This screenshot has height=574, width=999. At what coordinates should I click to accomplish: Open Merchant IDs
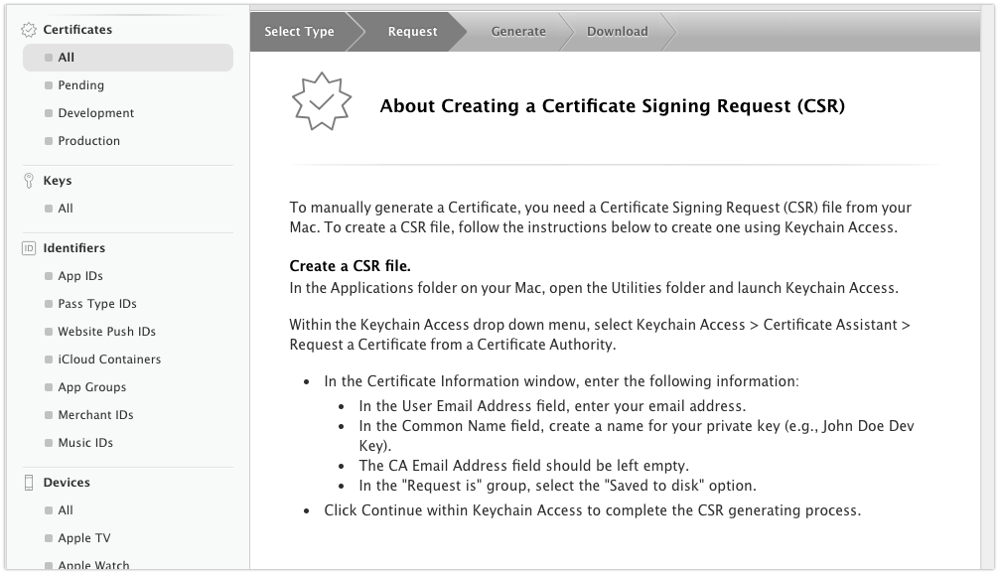pyautogui.click(x=95, y=415)
